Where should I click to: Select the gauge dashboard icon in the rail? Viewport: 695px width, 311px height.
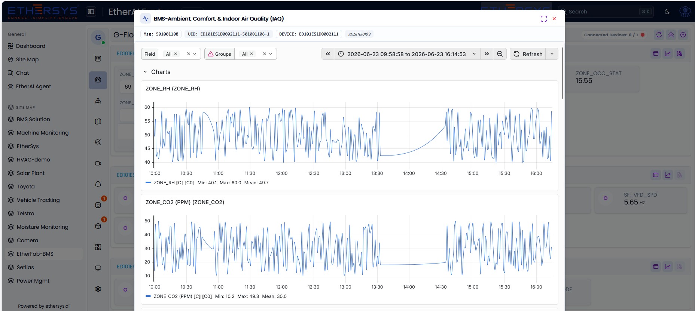pos(98,80)
